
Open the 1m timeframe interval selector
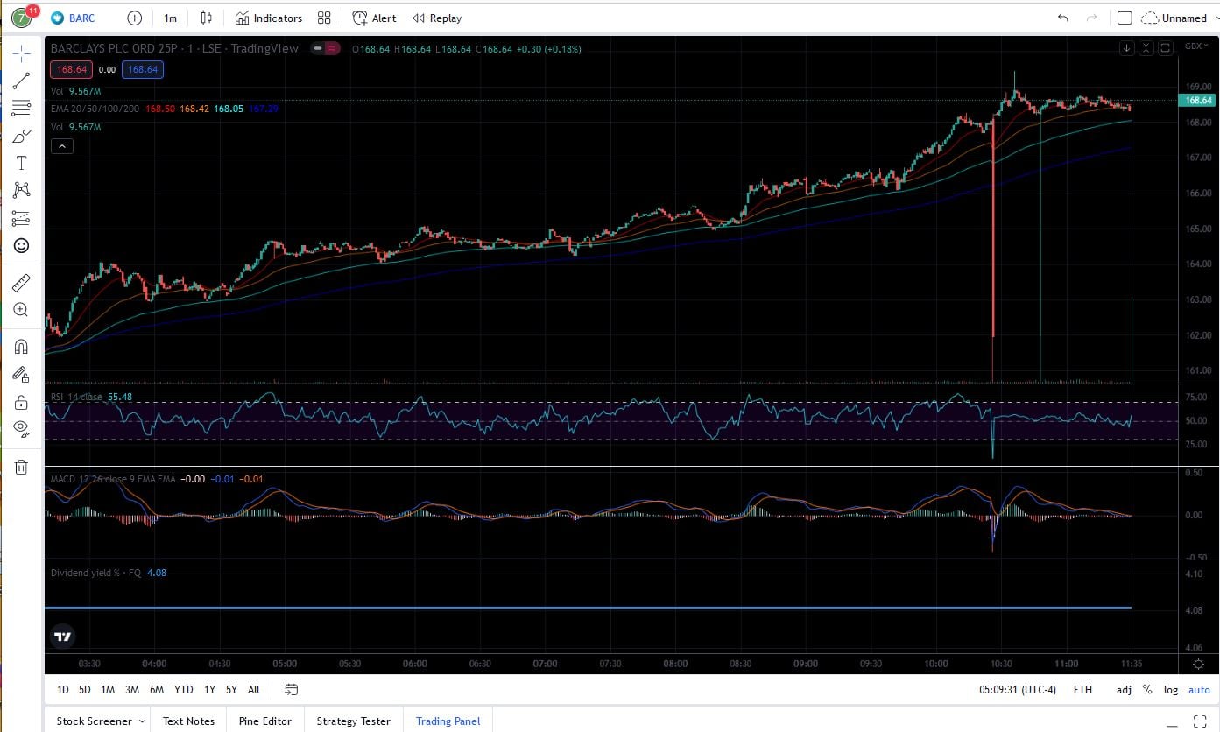[x=170, y=18]
